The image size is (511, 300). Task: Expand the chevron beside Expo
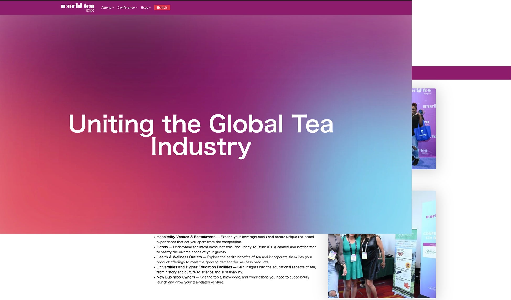[150, 8]
